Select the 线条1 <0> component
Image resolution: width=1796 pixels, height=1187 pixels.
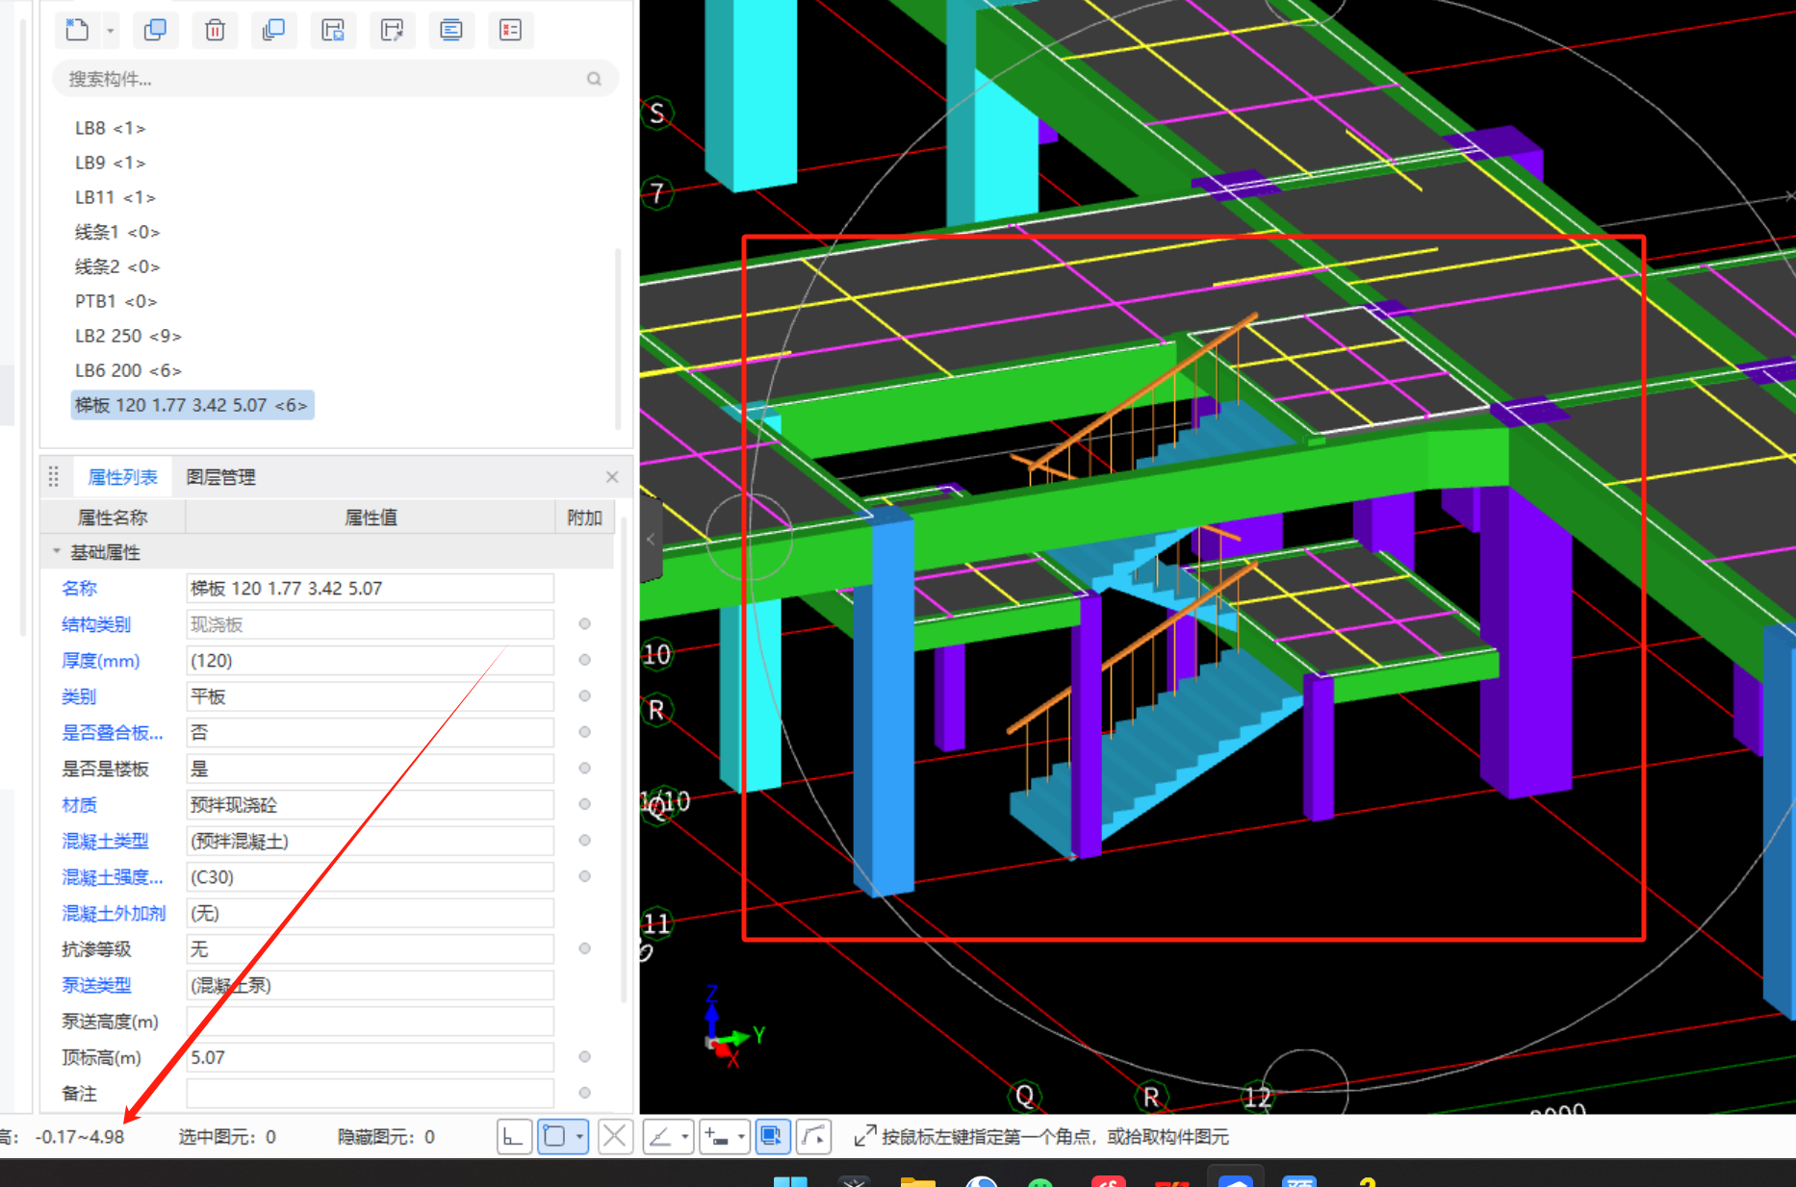pyautogui.click(x=117, y=232)
